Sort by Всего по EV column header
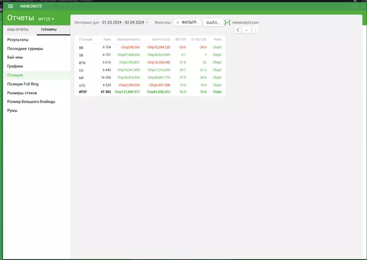 coord(161,39)
